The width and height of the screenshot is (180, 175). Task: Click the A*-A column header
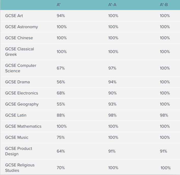(x=112, y=5)
